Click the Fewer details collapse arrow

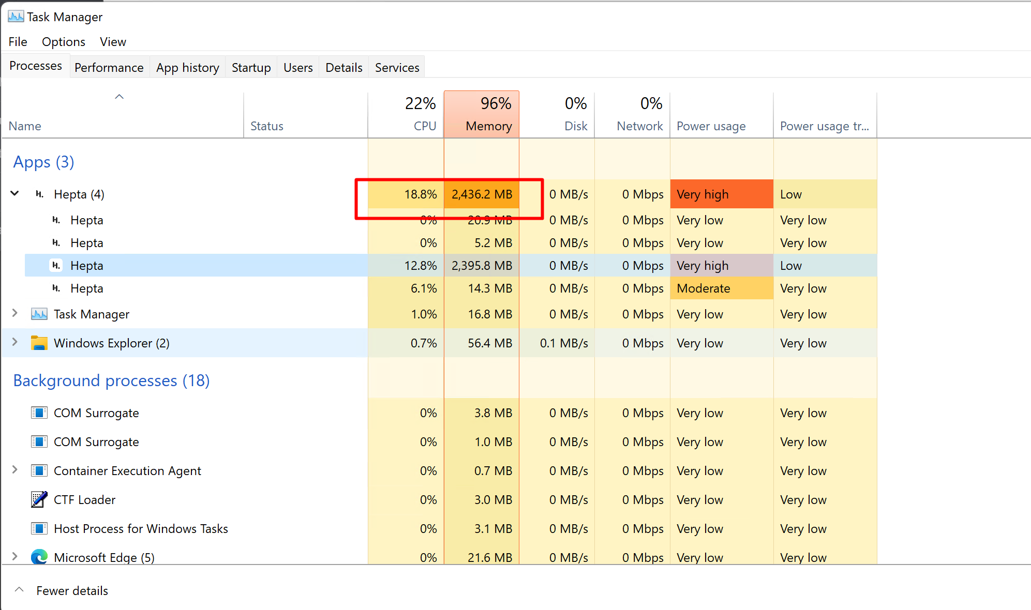coord(19,590)
